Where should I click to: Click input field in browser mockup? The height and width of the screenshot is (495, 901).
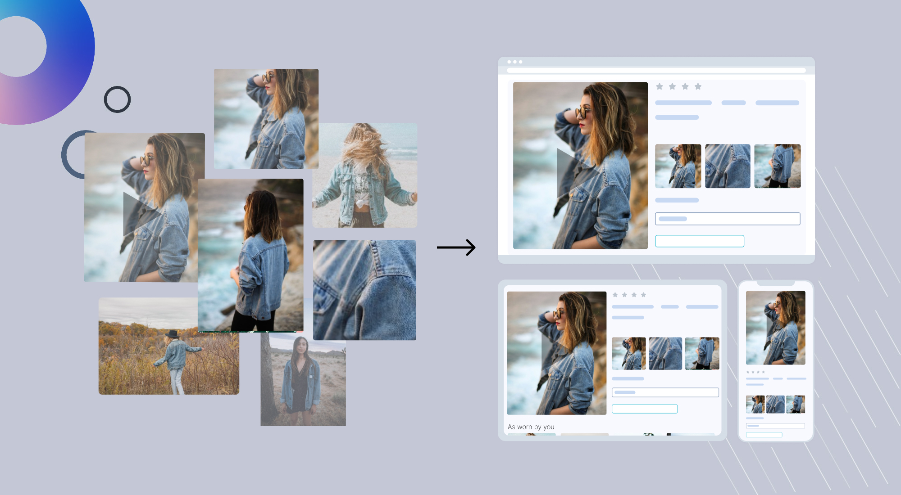tap(727, 219)
